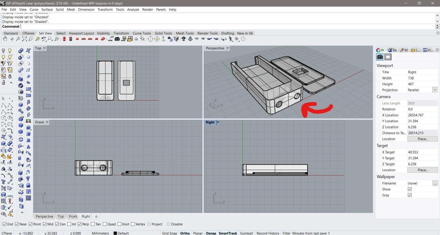Open panel settings gear icon
The image size is (440, 235).
tap(437, 50)
